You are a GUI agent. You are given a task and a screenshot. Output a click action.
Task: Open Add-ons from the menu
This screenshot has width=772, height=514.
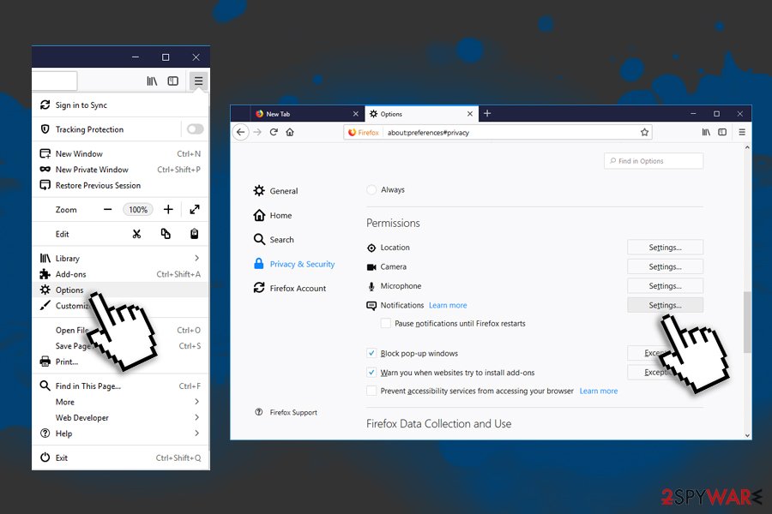click(121, 274)
